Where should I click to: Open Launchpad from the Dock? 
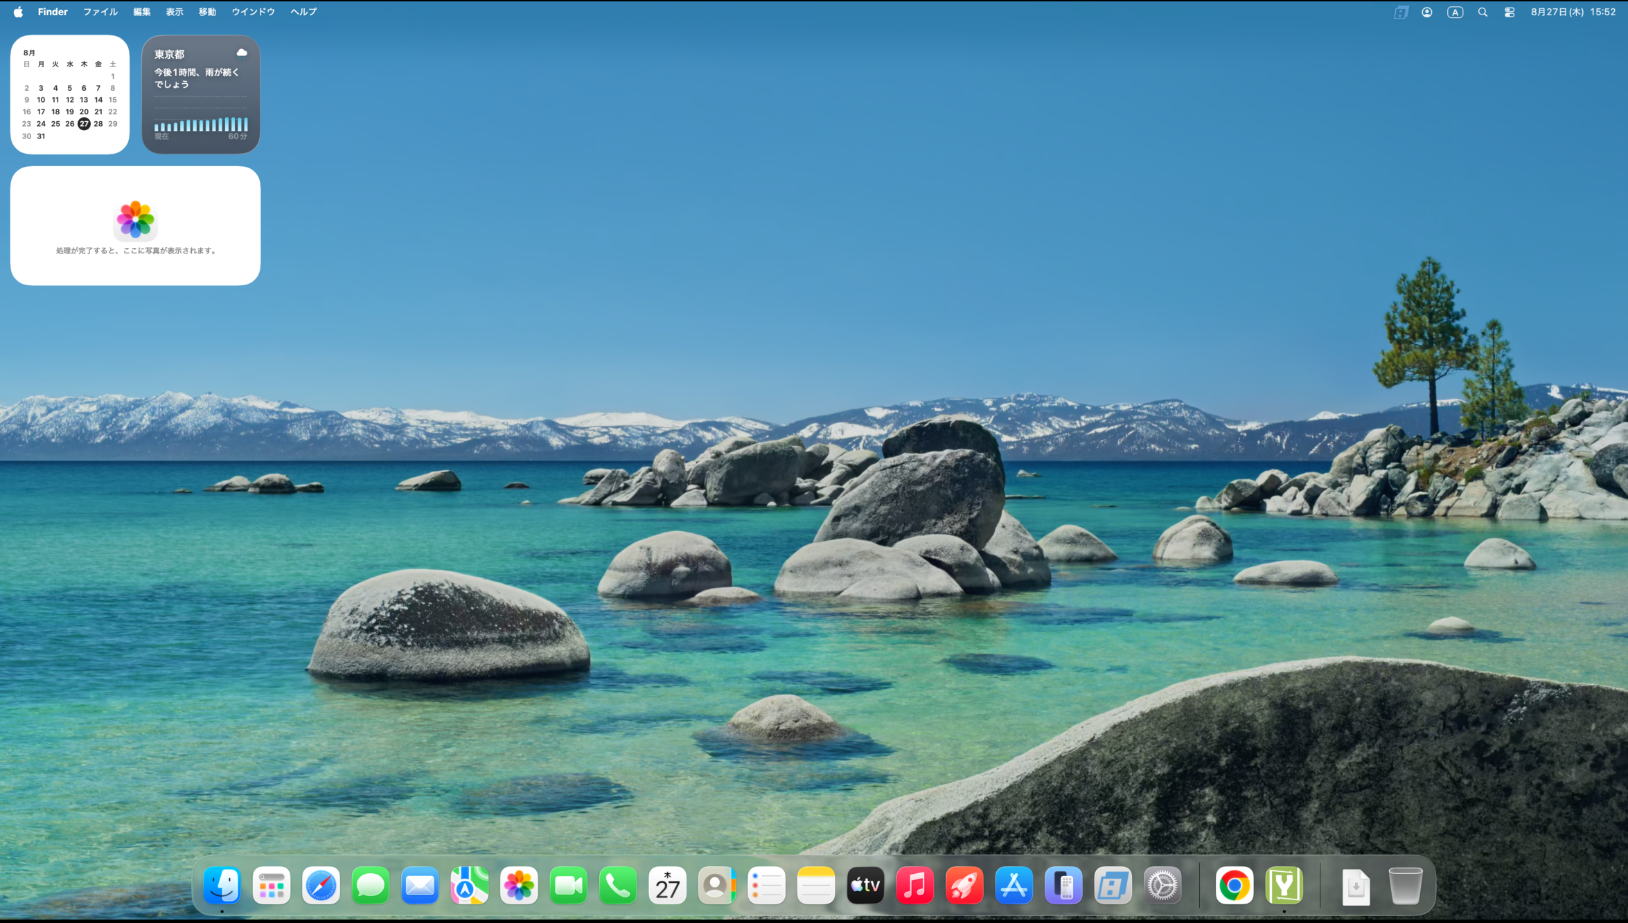[x=272, y=885]
